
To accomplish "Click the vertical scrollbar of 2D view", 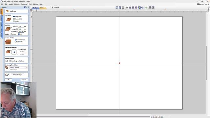I will click(x=207, y=63).
